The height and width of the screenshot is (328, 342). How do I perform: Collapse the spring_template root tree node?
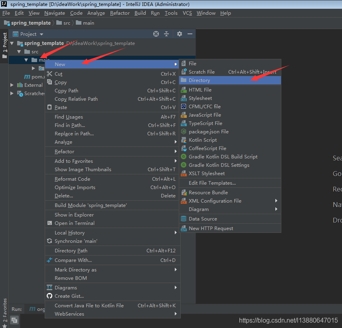pos(12,43)
